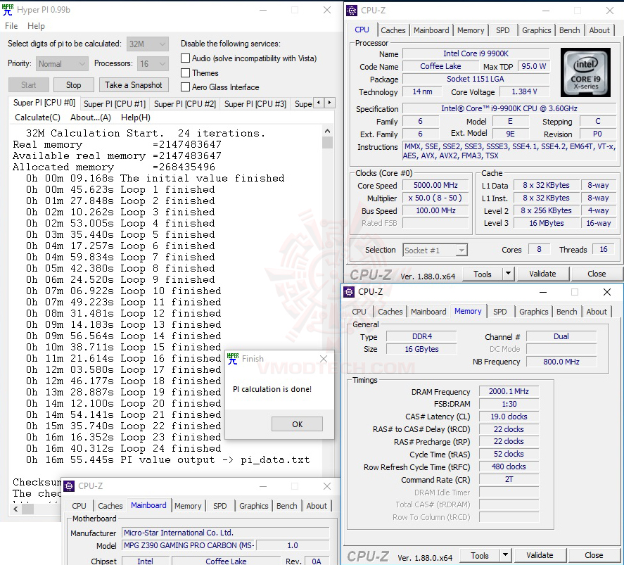624x565 pixels.
Task: Click the Hyper PI icon in the title bar
Action: click(x=7, y=10)
